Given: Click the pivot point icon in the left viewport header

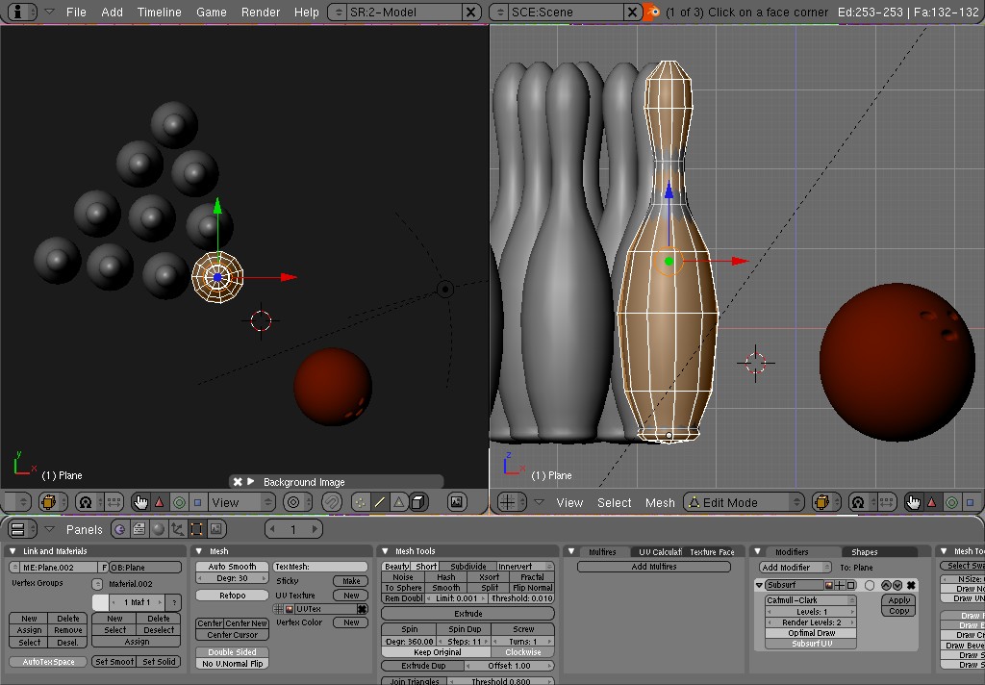Looking at the screenshot, I should click(x=86, y=502).
